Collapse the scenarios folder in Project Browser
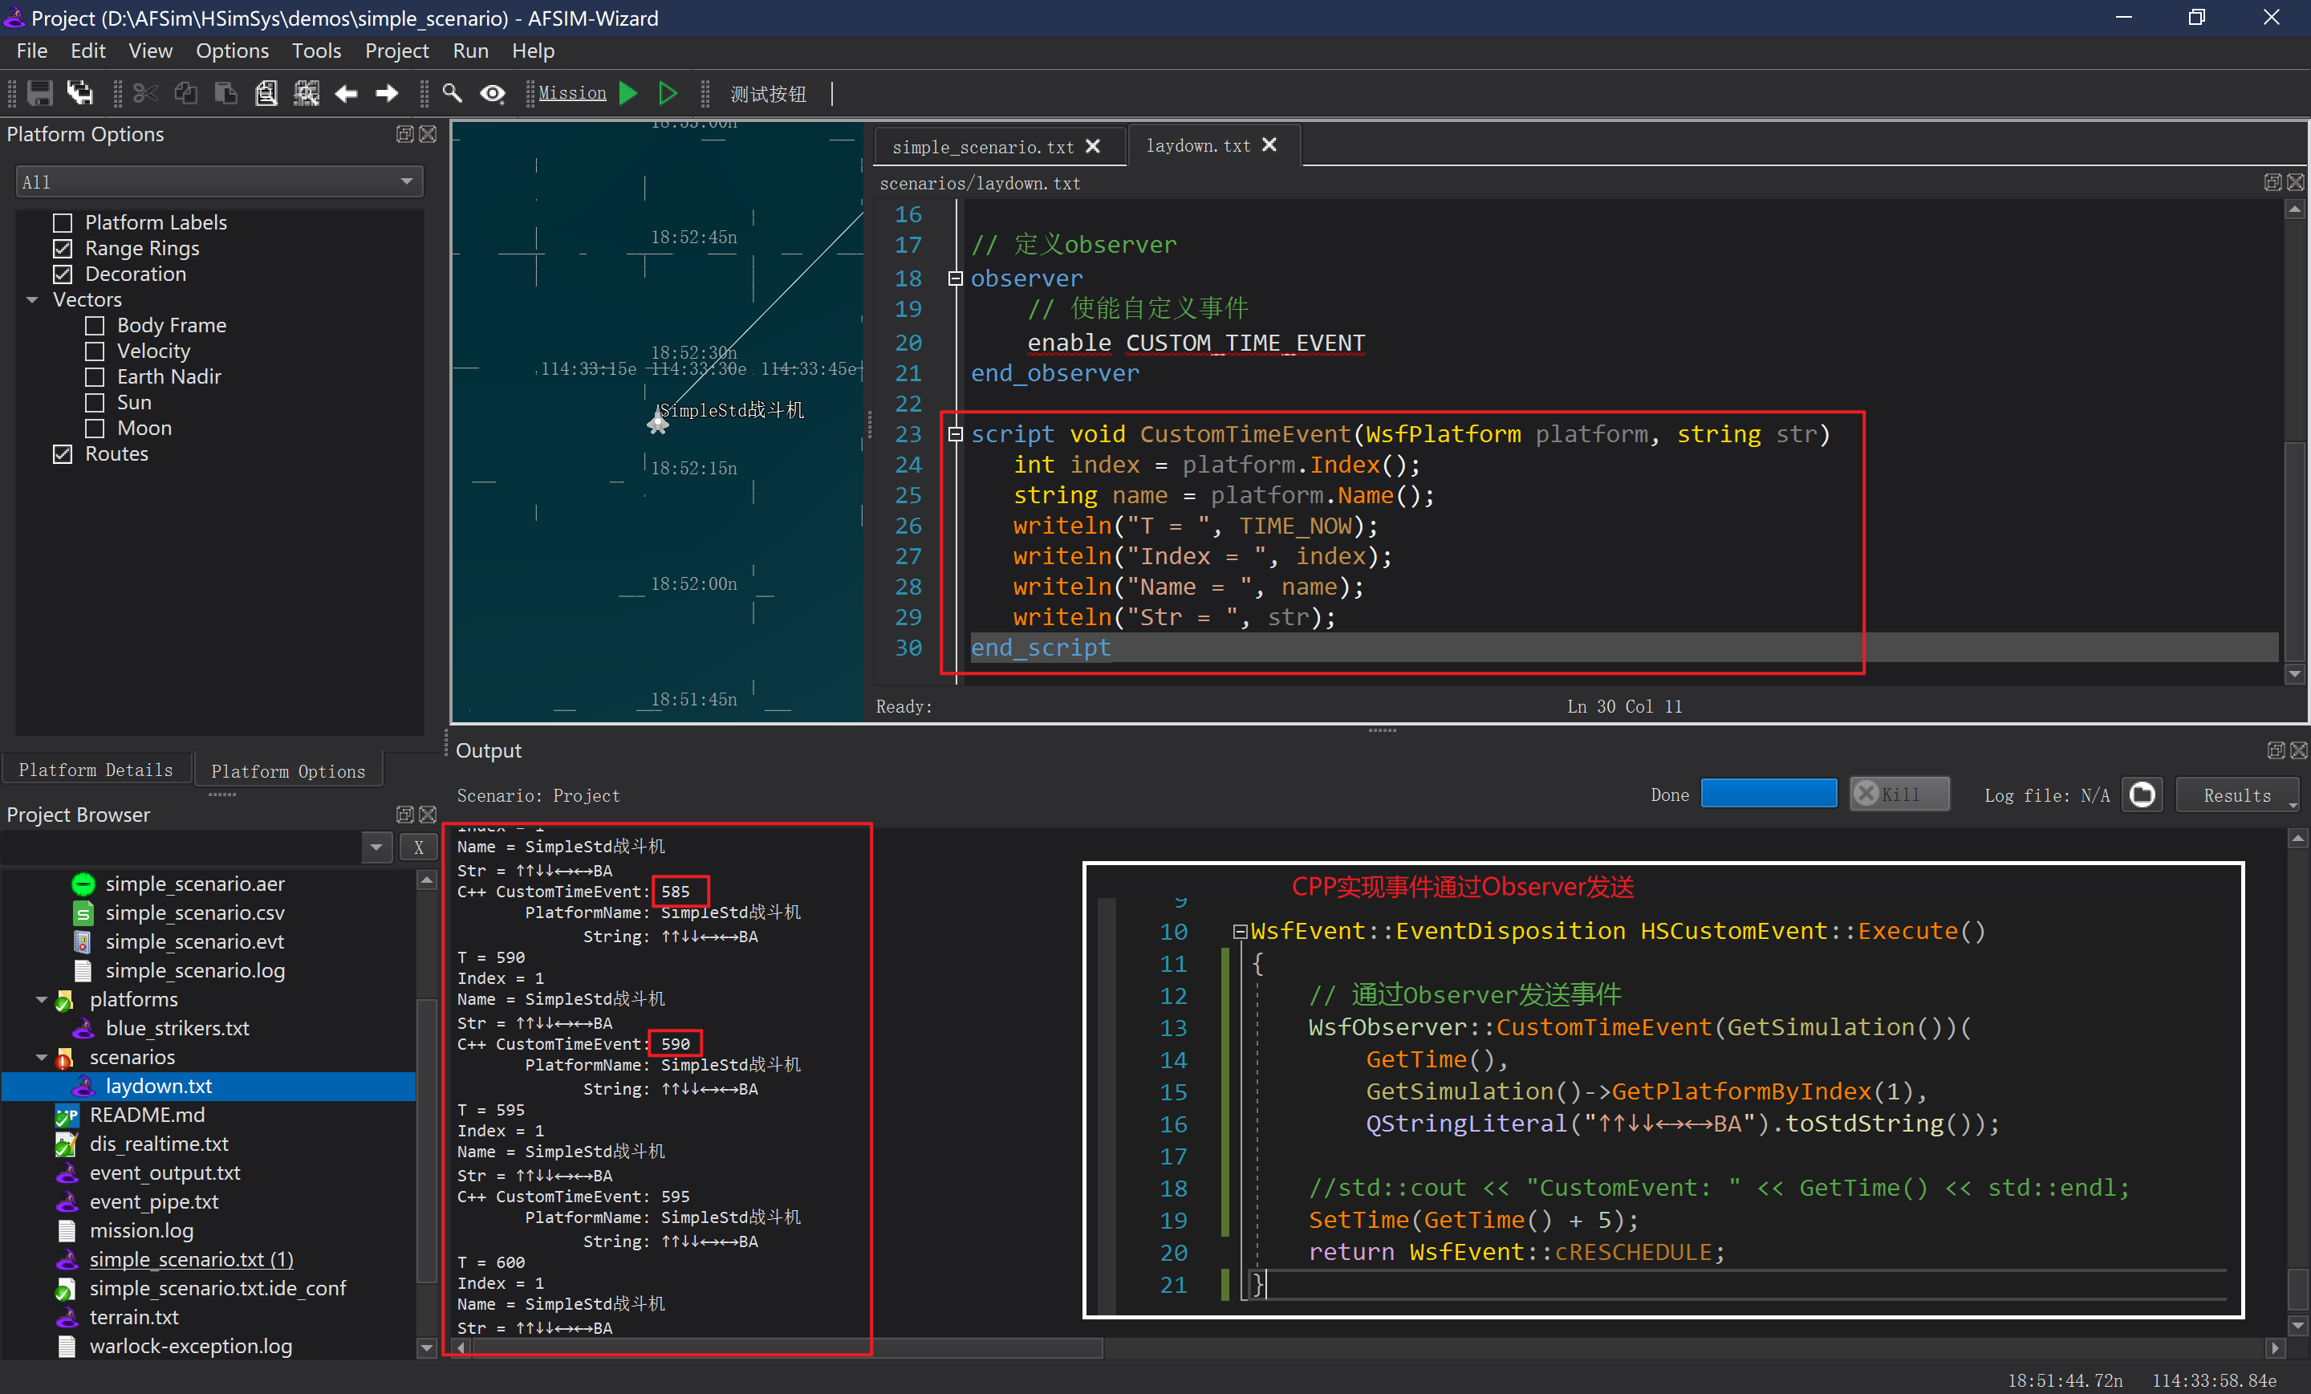 [41, 1057]
